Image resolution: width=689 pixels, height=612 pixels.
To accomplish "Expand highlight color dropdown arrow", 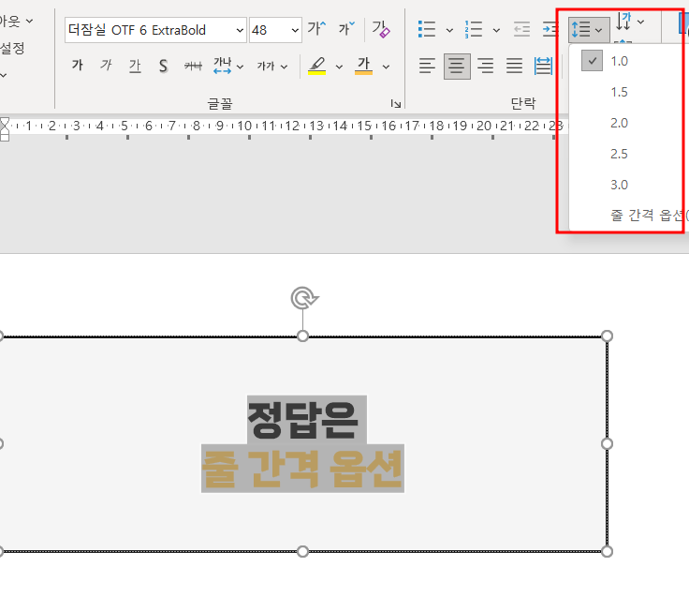I will coord(339,67).
